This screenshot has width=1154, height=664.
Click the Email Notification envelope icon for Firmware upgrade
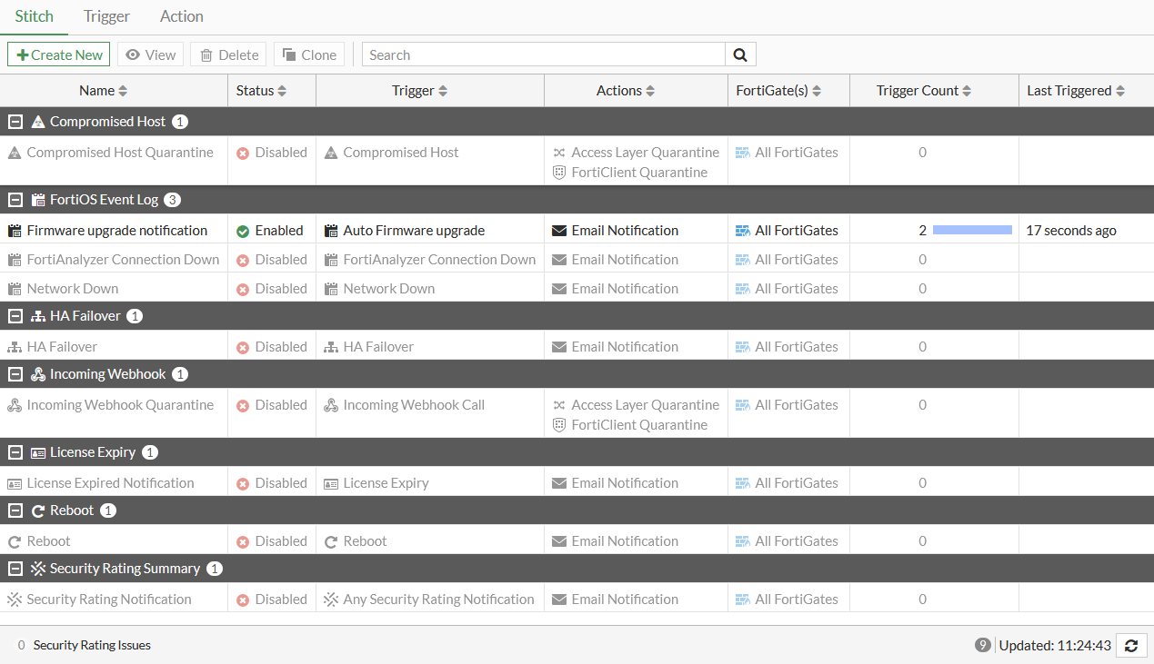coord(559,231)
